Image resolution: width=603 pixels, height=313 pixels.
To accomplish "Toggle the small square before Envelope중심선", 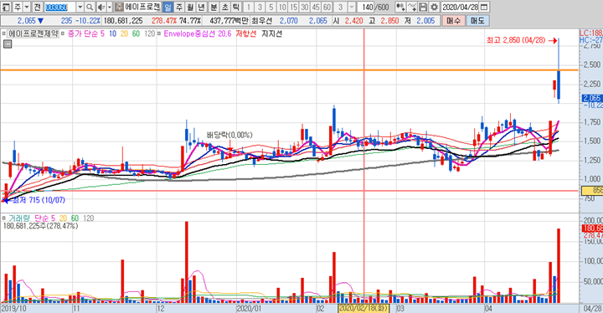I will [x=159, y=33].
